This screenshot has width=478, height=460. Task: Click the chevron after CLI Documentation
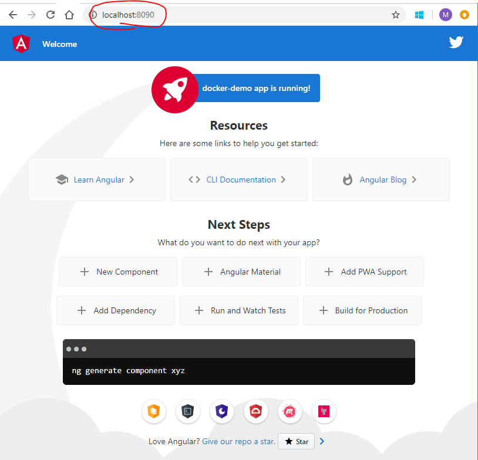283,180
